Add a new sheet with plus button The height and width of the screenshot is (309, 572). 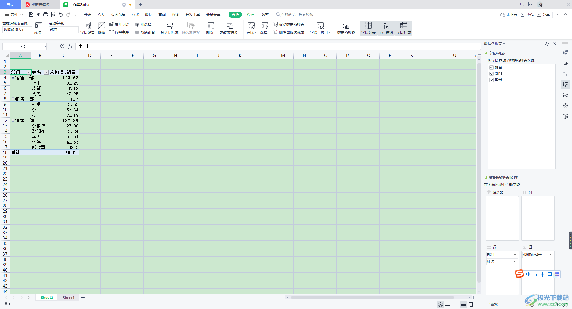[x=83, y=297]
